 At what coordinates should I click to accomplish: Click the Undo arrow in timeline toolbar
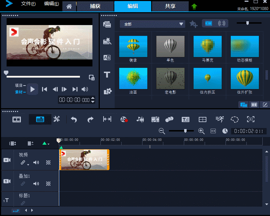click(74, 119)
